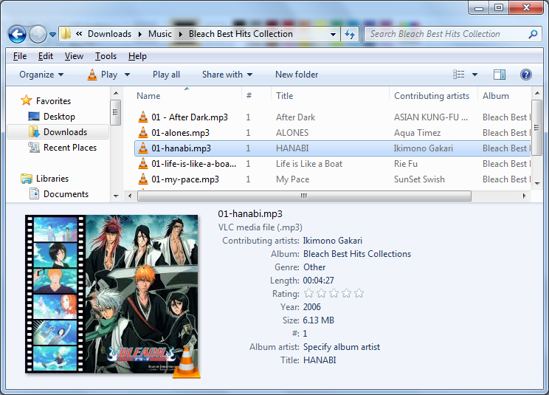Image resolution: width=549 pixels, height=395 pixels.
Task: Click Music in the address breadcrumb
Action: 159,34
